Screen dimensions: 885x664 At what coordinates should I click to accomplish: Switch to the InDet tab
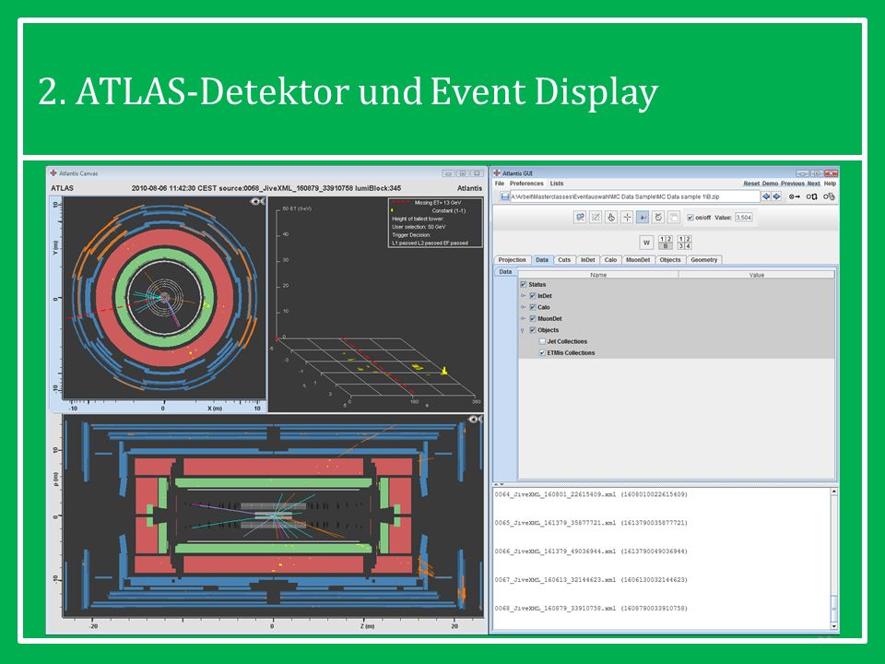coord(587,260)
